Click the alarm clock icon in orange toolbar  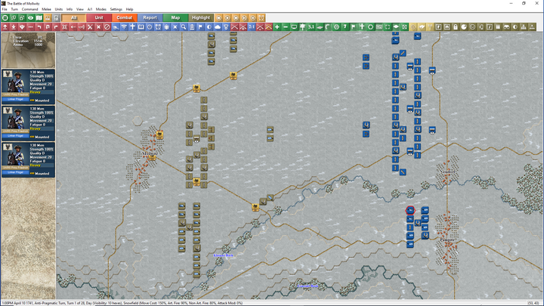tap(261, 17)
